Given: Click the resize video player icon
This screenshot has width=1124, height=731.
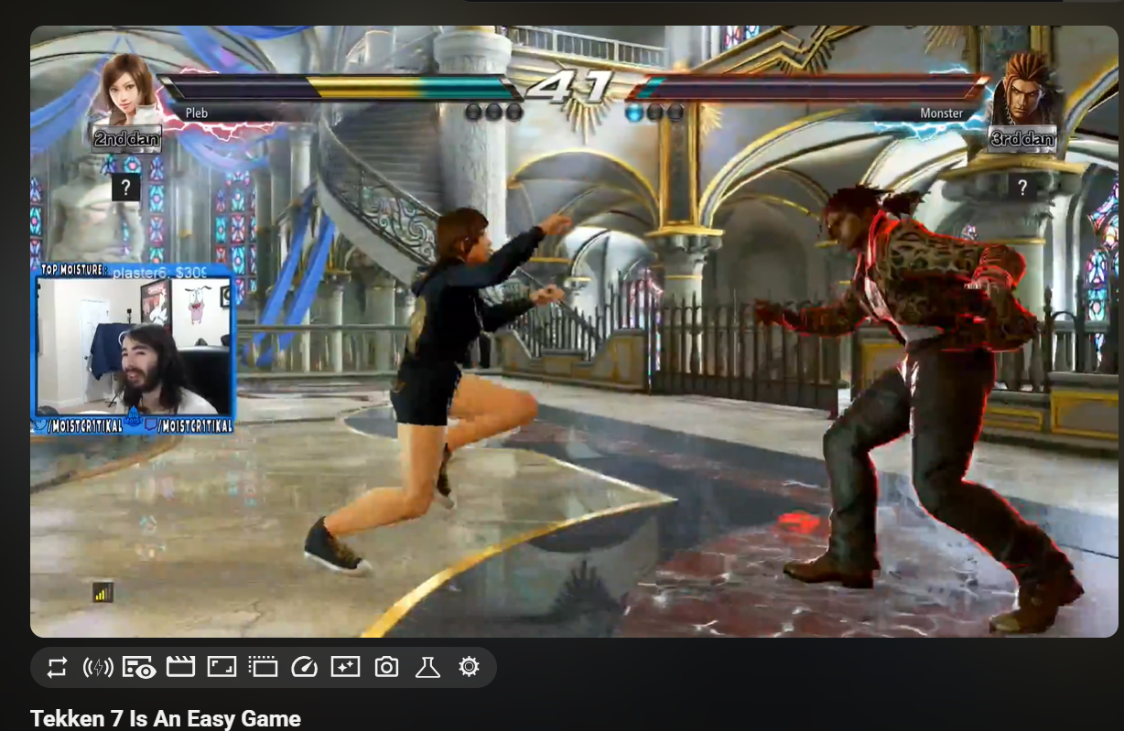Looking at the screenshot, I should (222, 667).
